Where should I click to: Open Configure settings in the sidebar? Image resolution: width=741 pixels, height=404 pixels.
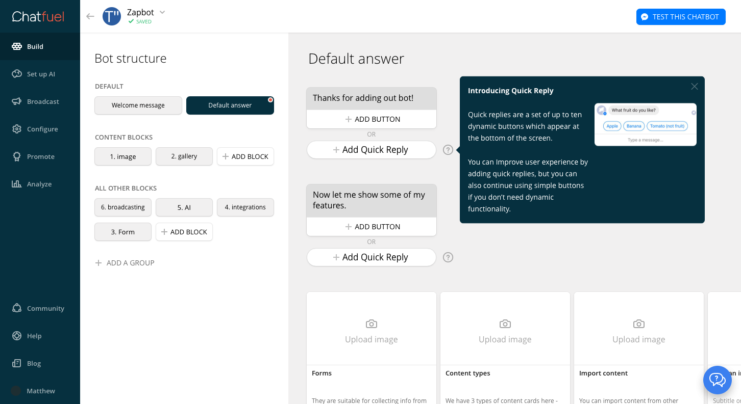coord(40,129)
